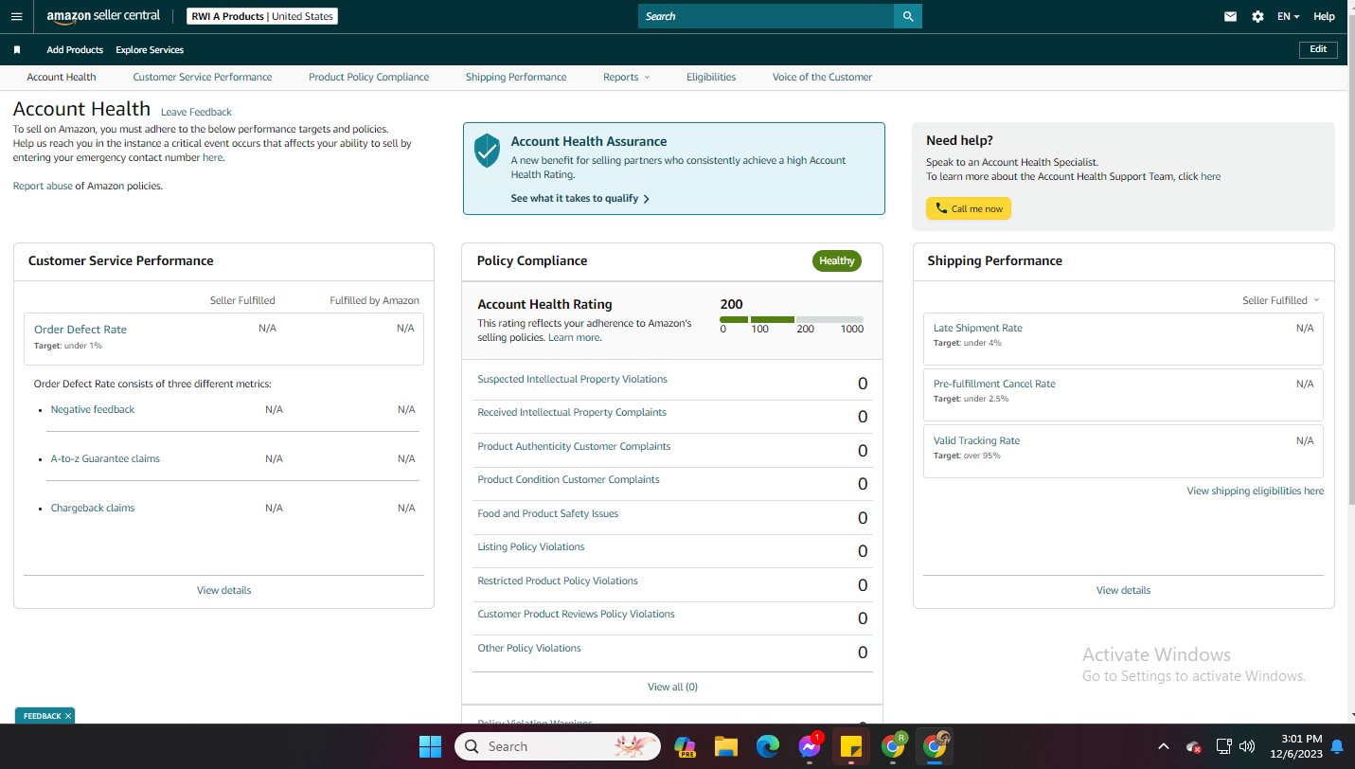Open the volume control in the tray
Screen dimensions: 1355x769
point(1247,746)
